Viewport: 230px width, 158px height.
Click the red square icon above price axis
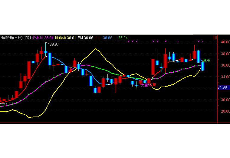[215, 38]
